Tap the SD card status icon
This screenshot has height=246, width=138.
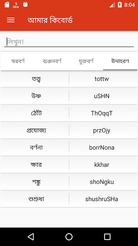click(7, 5)
